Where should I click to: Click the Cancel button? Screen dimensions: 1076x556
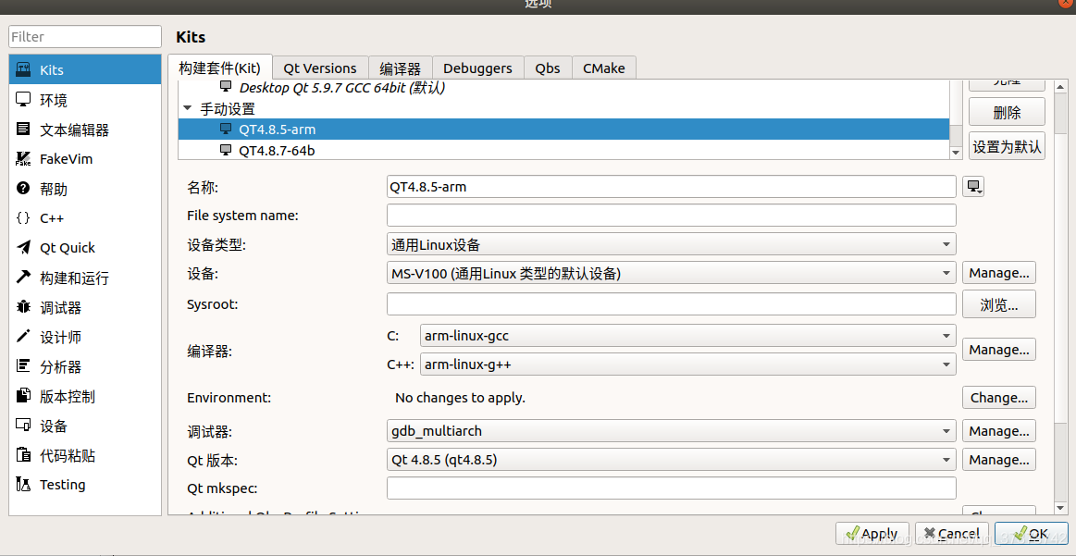point(951,534)
